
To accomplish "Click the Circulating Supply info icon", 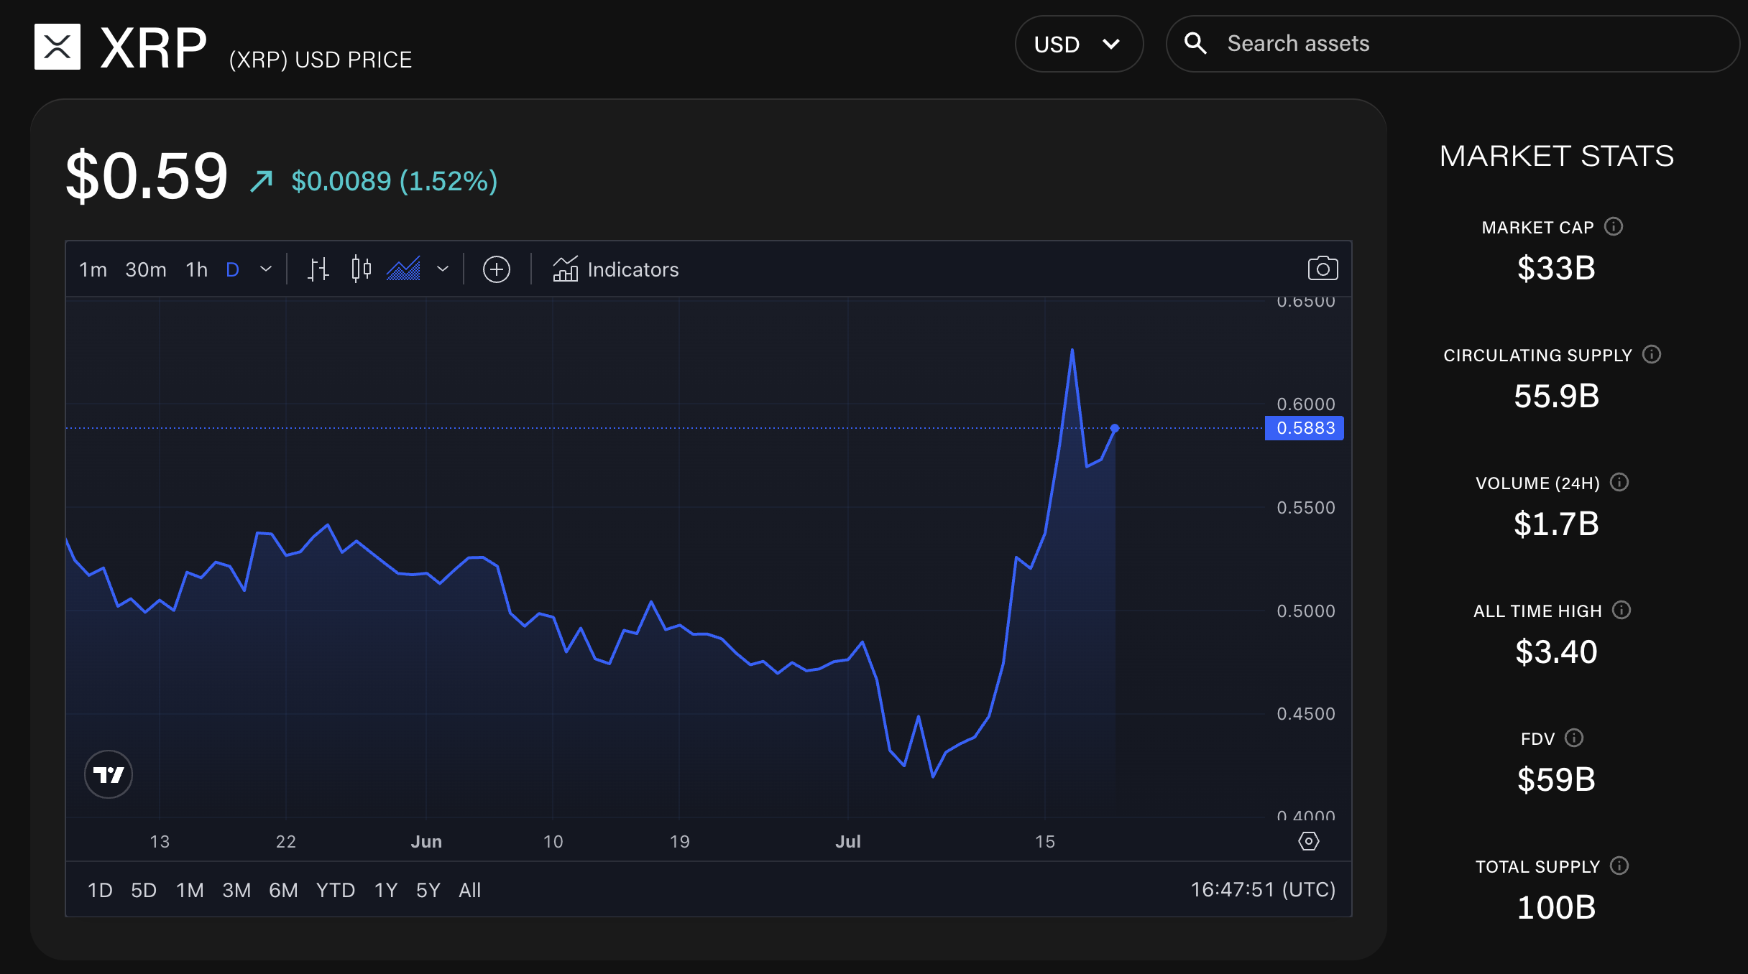I will coord(1652,355).
